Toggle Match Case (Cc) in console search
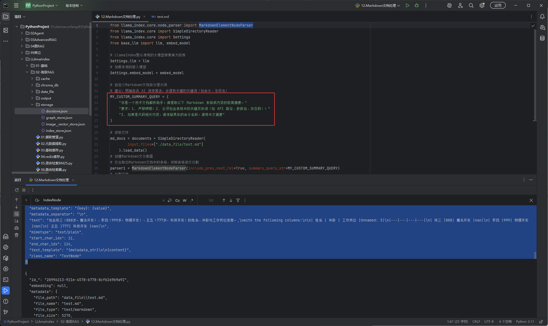The width and height of the screenshot is (548, 326). pos(178,200)
